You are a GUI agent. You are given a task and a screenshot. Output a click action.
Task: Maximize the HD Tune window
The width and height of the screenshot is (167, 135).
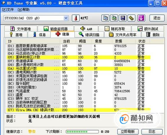pyautogui.click(x=158, y=3)
